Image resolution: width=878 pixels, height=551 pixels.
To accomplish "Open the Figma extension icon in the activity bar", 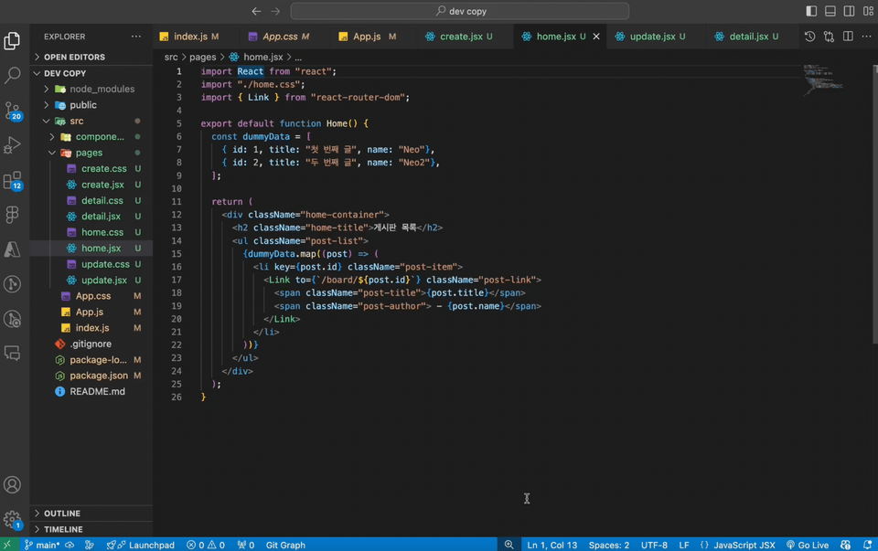I will click(12, 214).
